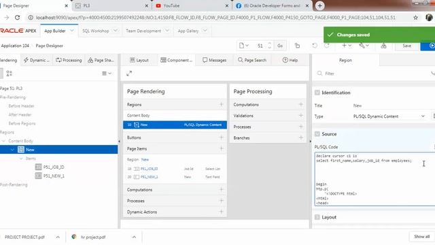Reload the browser page
Image resolution: width=435 pixels, height=245 pixels.
[x=17, y=18]
